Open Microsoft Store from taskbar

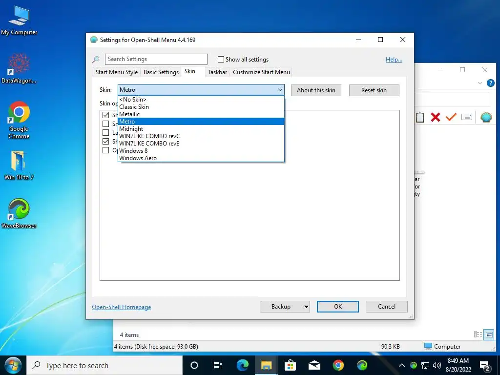point(290,365)
